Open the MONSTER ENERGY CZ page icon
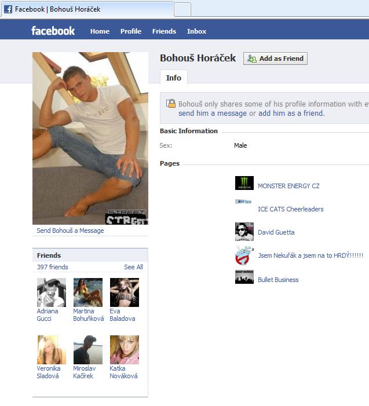The height and width of the screenshot is (406, 369). click(244, 183)
